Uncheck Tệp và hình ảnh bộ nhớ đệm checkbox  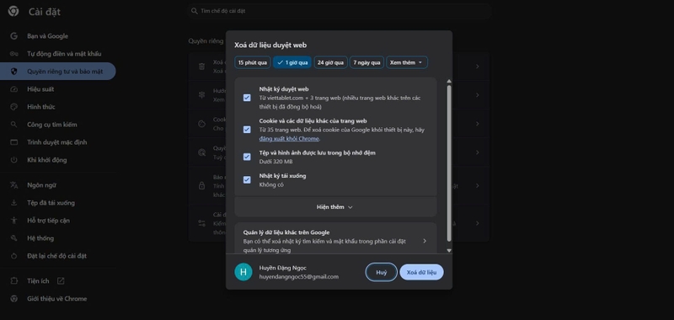[x=247, y=157]
